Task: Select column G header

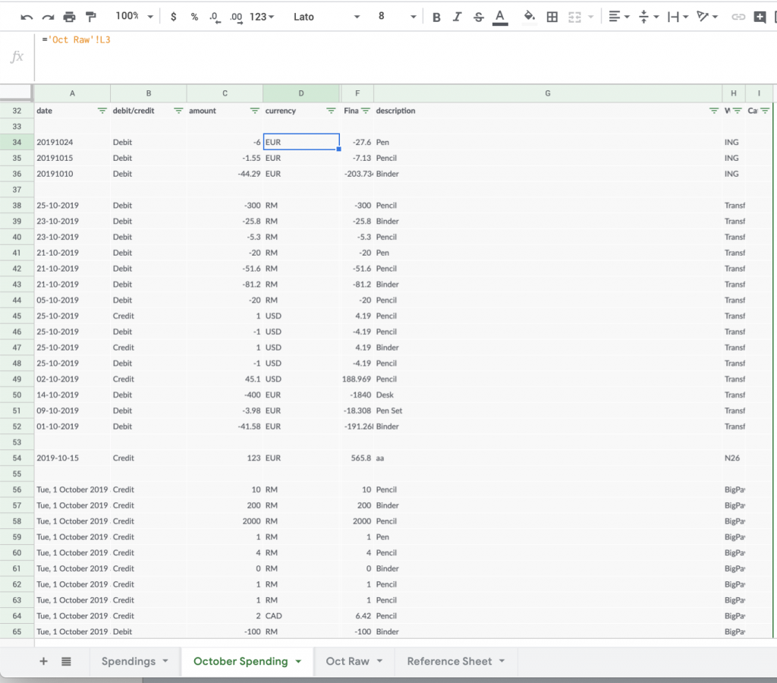Action: point(548,93)
